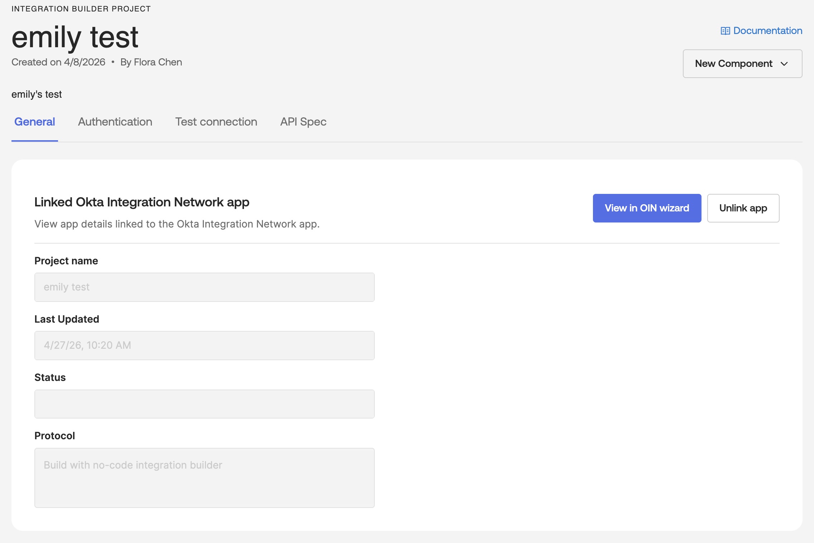Viewport: 814px width, 543px height.
Task: Click 'Linked Okta Integration Network app' heading
Action: 142,202
